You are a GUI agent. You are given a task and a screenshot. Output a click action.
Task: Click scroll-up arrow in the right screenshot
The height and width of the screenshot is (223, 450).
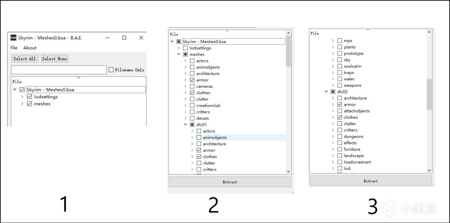429,32
